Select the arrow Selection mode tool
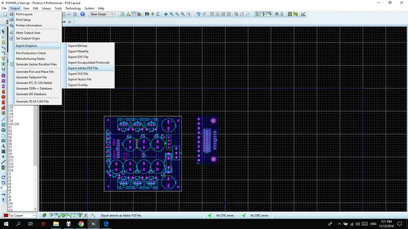 pyautogui.click(x=3, y=32)
